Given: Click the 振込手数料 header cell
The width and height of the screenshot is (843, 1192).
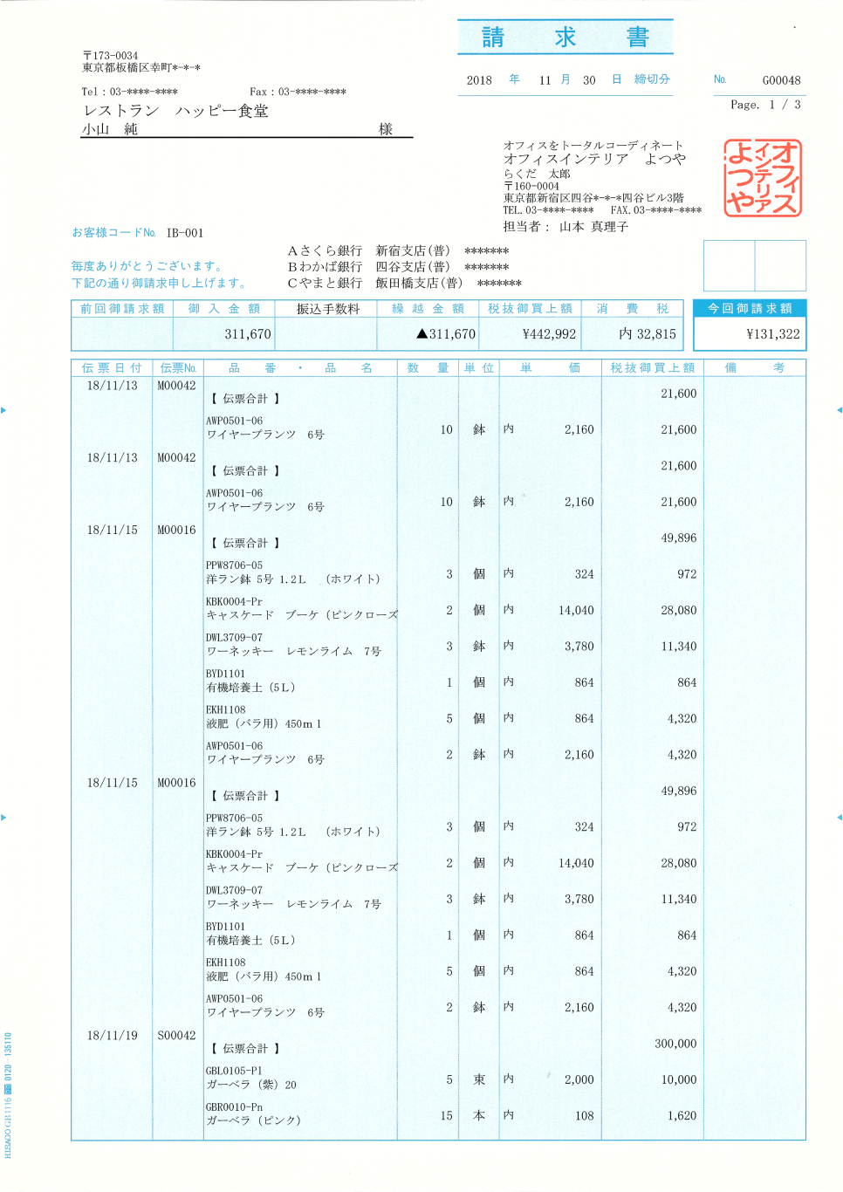Looking at the screenshot, I should point(327,309).
